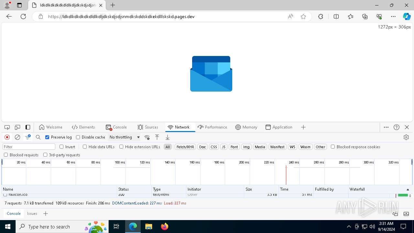Filter requests by Doc type

(202, 147)
